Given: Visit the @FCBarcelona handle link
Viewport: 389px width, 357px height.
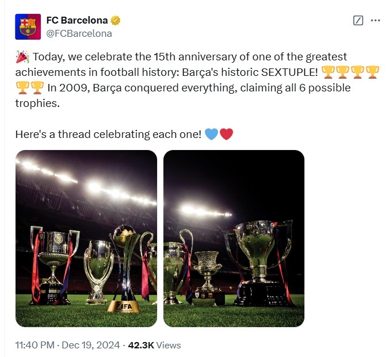Looking at the screenshot, I should click(78, 33).
